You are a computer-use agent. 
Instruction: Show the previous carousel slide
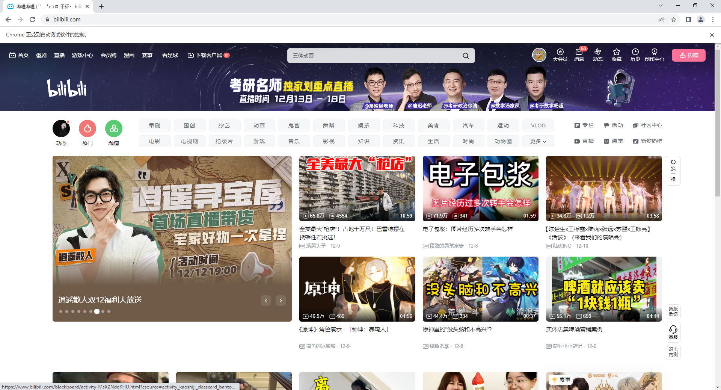click(x=266, y=300)
